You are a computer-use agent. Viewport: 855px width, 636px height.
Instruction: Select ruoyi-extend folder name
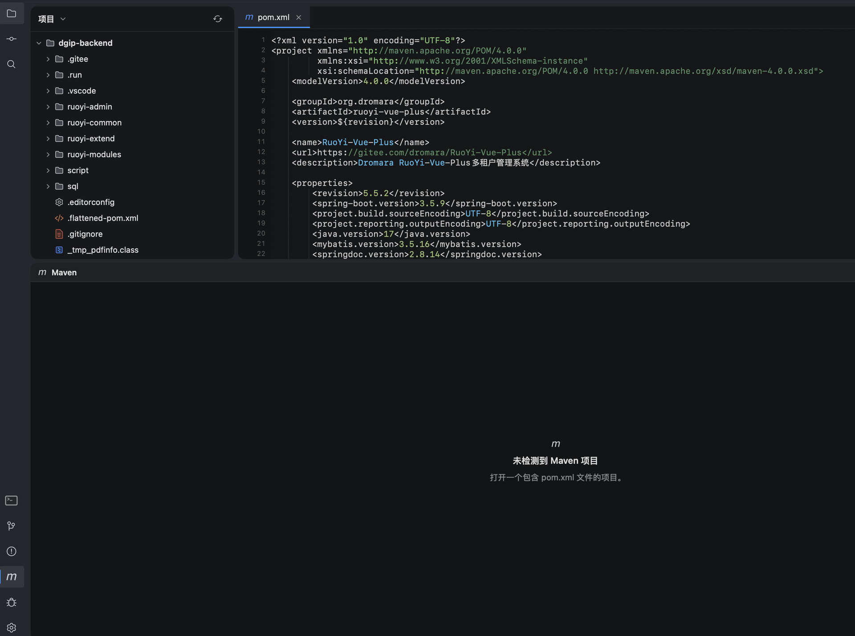point(91,139)
